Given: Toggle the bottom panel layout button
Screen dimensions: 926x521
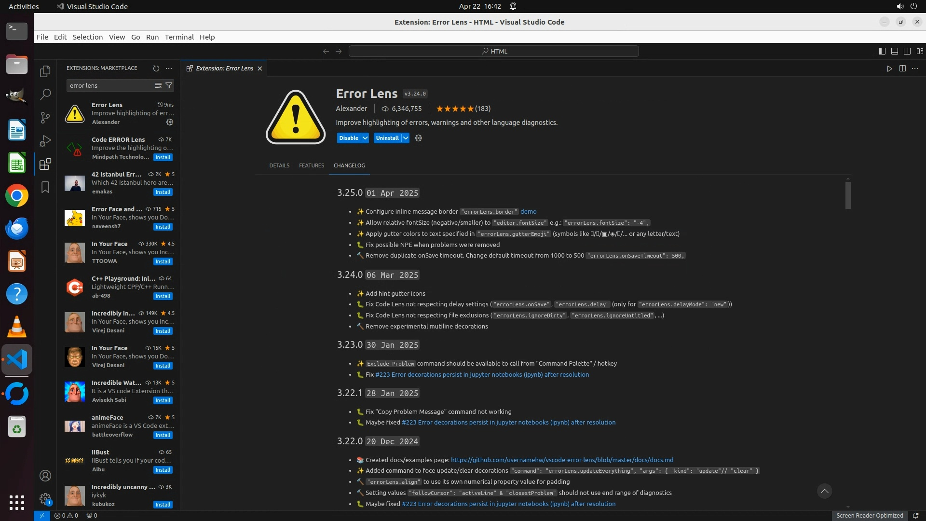Looking at the screenshot, I should point(895,51).
